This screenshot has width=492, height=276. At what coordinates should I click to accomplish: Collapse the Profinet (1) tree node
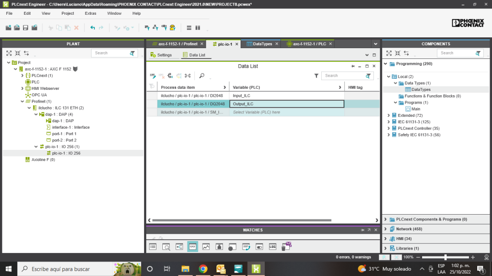click(x=22, y=102)
